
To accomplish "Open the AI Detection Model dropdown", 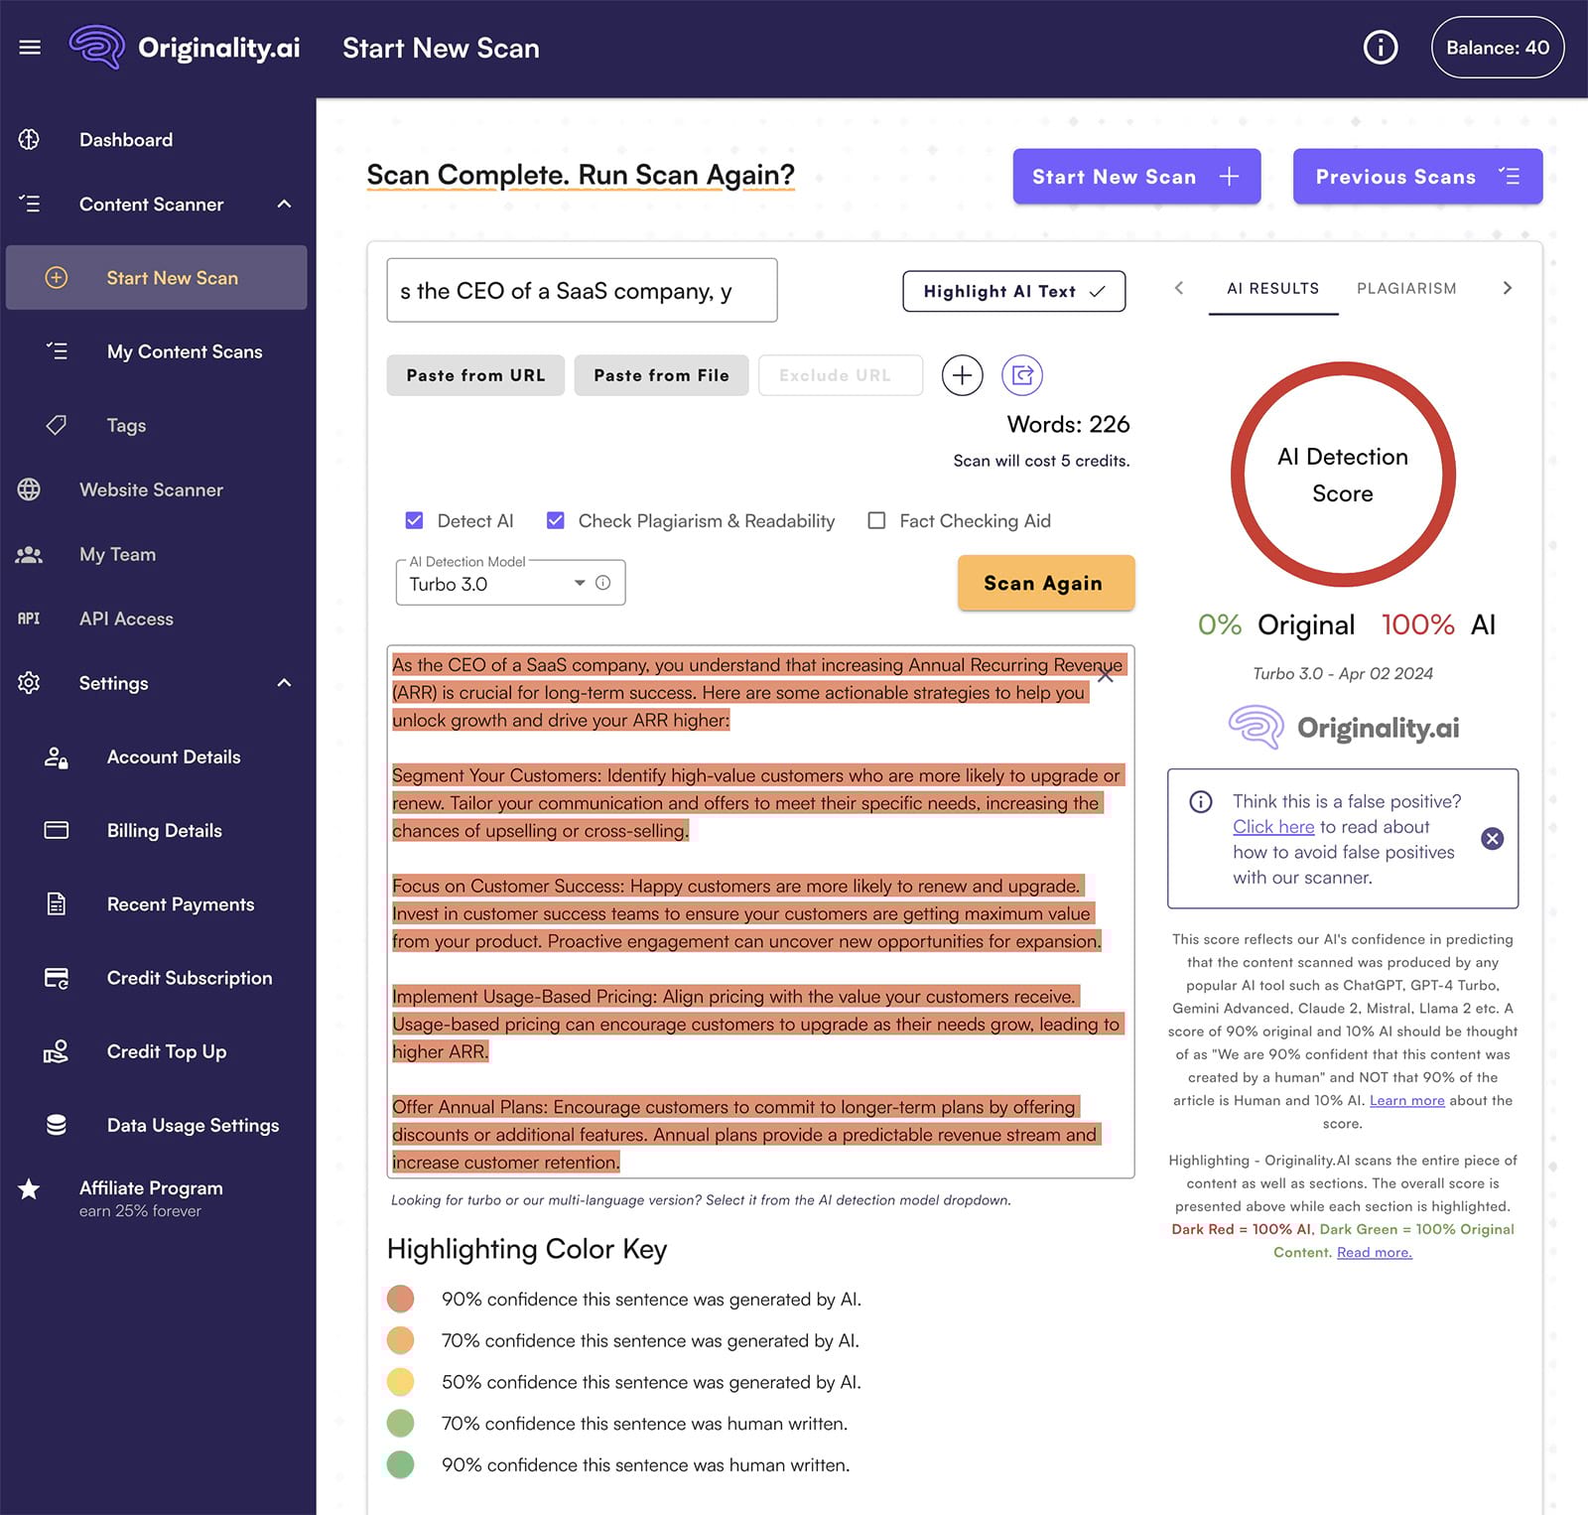I will (510, 583).
